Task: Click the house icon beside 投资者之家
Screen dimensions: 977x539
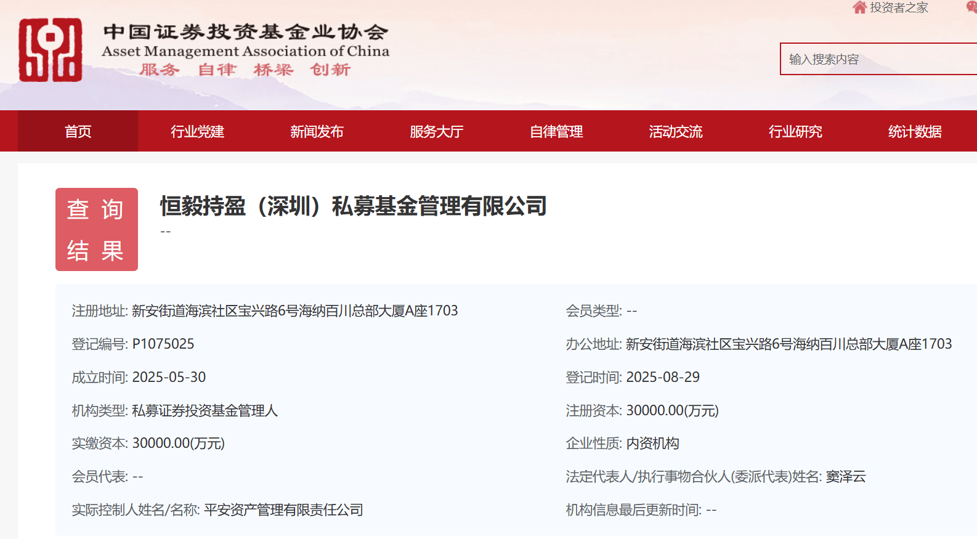Action: pos(859,7)
